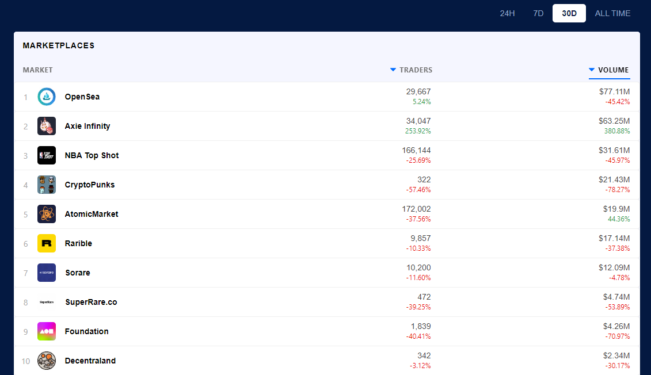This screenshot has height=375, width=651.
Task: Click the TRADERS column header label
Action: tap(416, 70)
